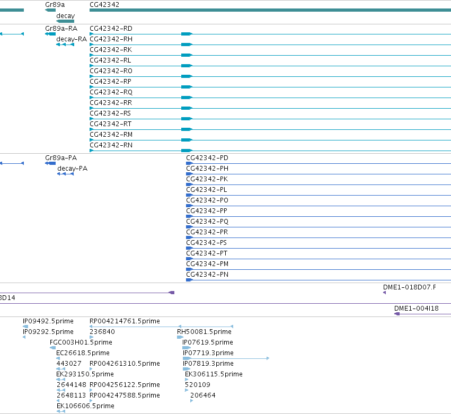This screenshot has width=451, height=414.
Task: Select protein CG42342-PT
Action: [207, 253]
